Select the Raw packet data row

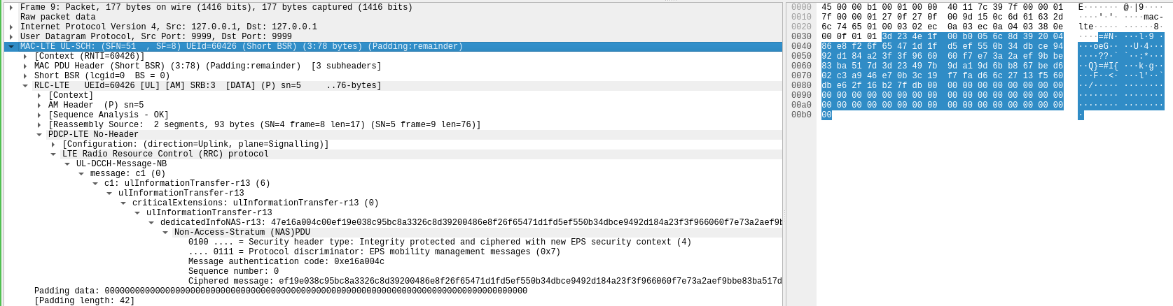(57, 17)
